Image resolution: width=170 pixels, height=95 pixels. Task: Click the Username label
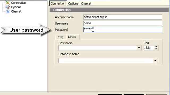61,23
